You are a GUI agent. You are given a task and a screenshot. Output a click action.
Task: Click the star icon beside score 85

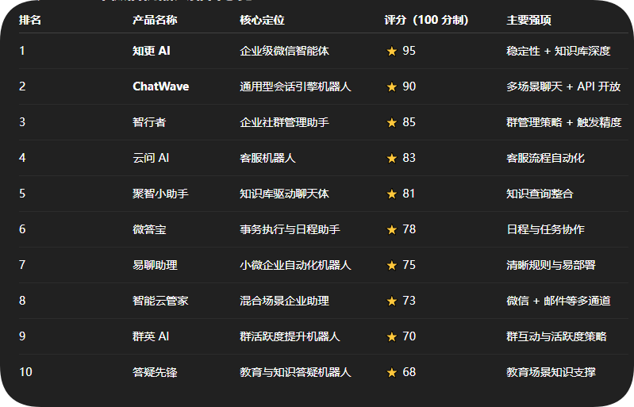click(x=391, y=122)
